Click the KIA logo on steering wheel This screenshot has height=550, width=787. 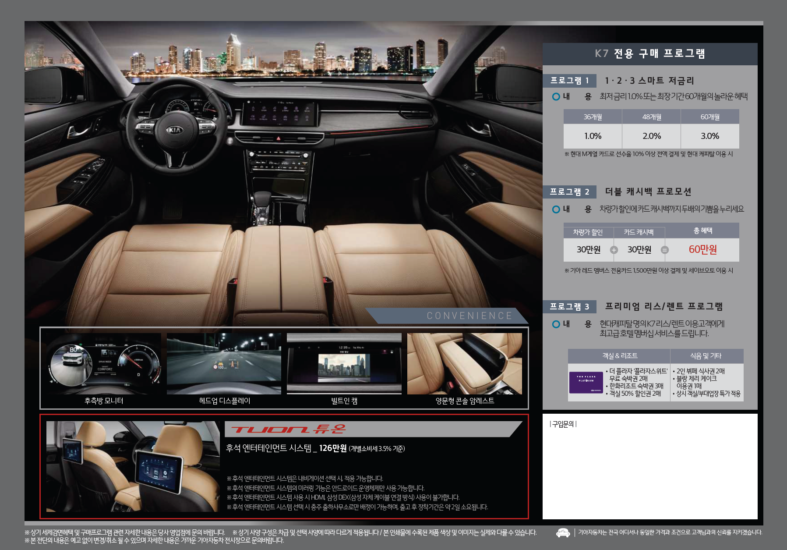coord(174,130)
